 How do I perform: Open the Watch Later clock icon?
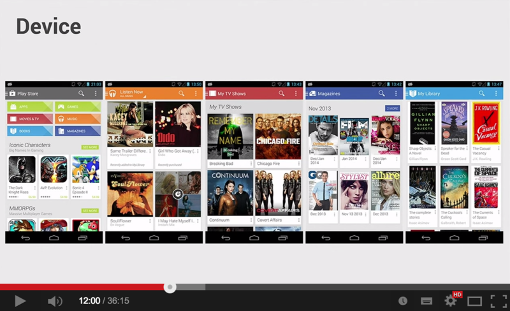(x=403, y=301)
